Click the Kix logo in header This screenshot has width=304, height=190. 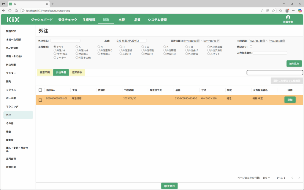tap(13, 20)
